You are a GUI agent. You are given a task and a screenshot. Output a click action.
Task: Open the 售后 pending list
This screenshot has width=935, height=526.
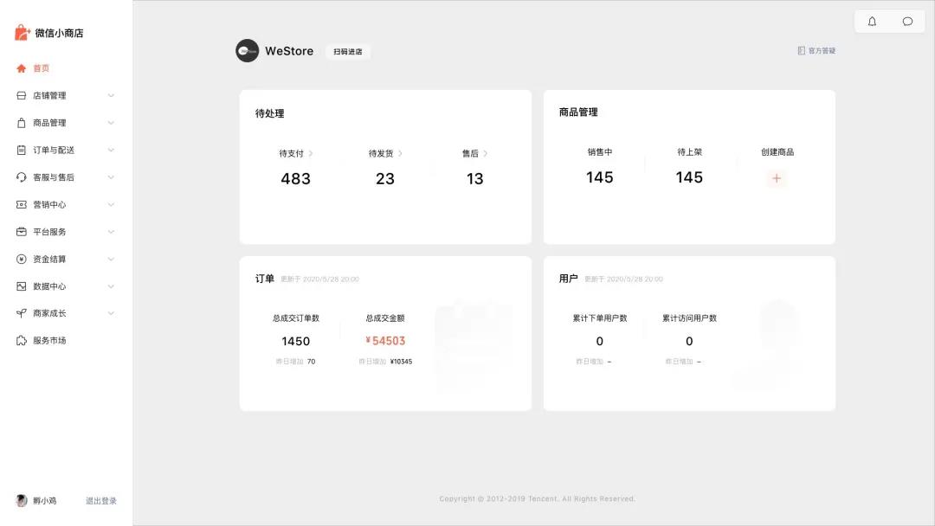[474, 154]
